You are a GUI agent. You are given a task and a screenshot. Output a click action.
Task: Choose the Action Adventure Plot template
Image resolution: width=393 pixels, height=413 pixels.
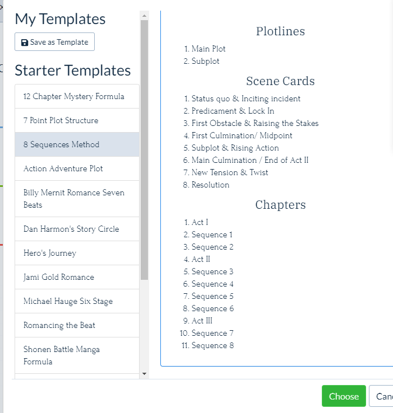77,168
